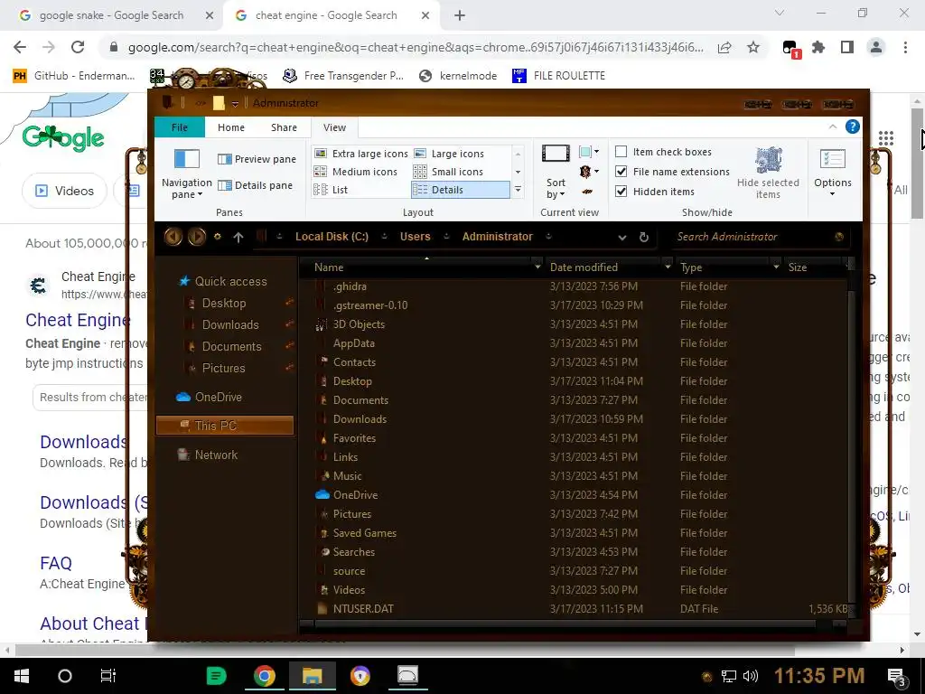Choose Extra large icons layout

pos(361,154)
